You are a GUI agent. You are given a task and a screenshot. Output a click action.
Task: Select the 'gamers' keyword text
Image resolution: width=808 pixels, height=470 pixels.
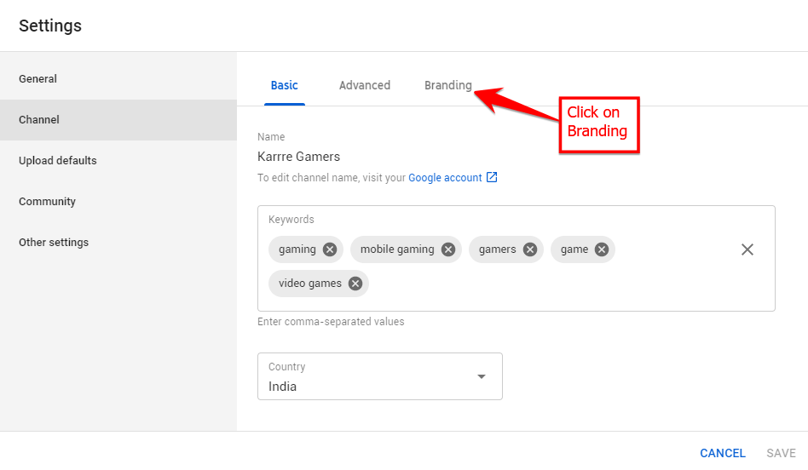pyautogui.click(x=497, y=249)
